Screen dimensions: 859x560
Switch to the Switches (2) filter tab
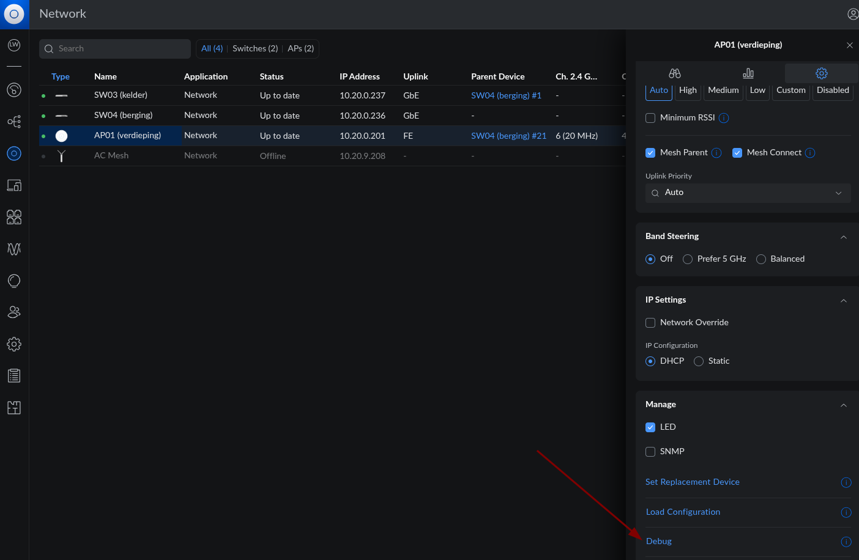pos(255,49)
